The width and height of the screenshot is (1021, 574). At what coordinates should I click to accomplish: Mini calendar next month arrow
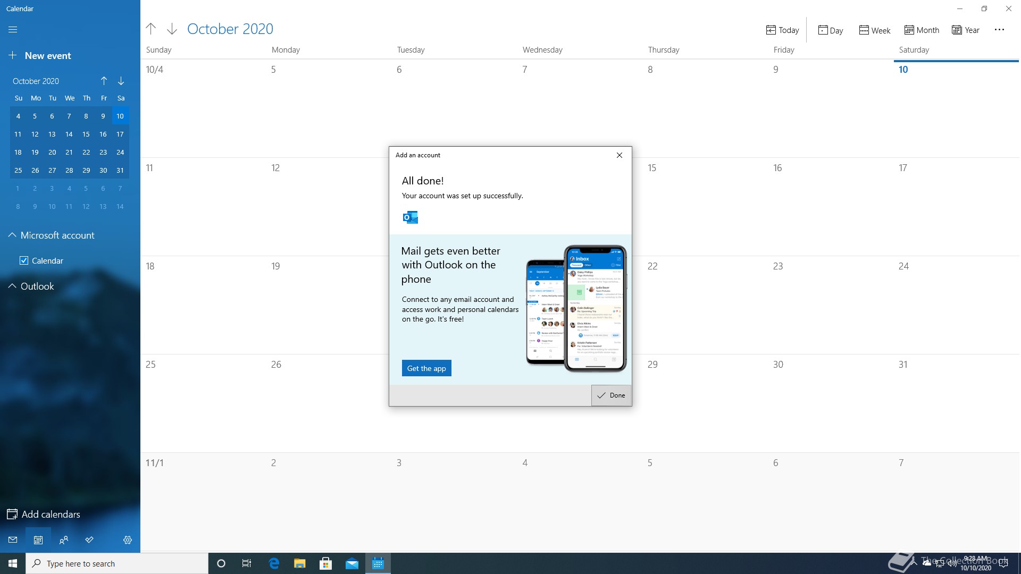121,81
